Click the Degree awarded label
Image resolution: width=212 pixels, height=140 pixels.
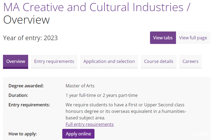pyautogui.click(x=26, y=86)
